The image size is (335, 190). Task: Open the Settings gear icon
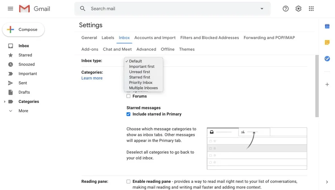coord(298,8)
